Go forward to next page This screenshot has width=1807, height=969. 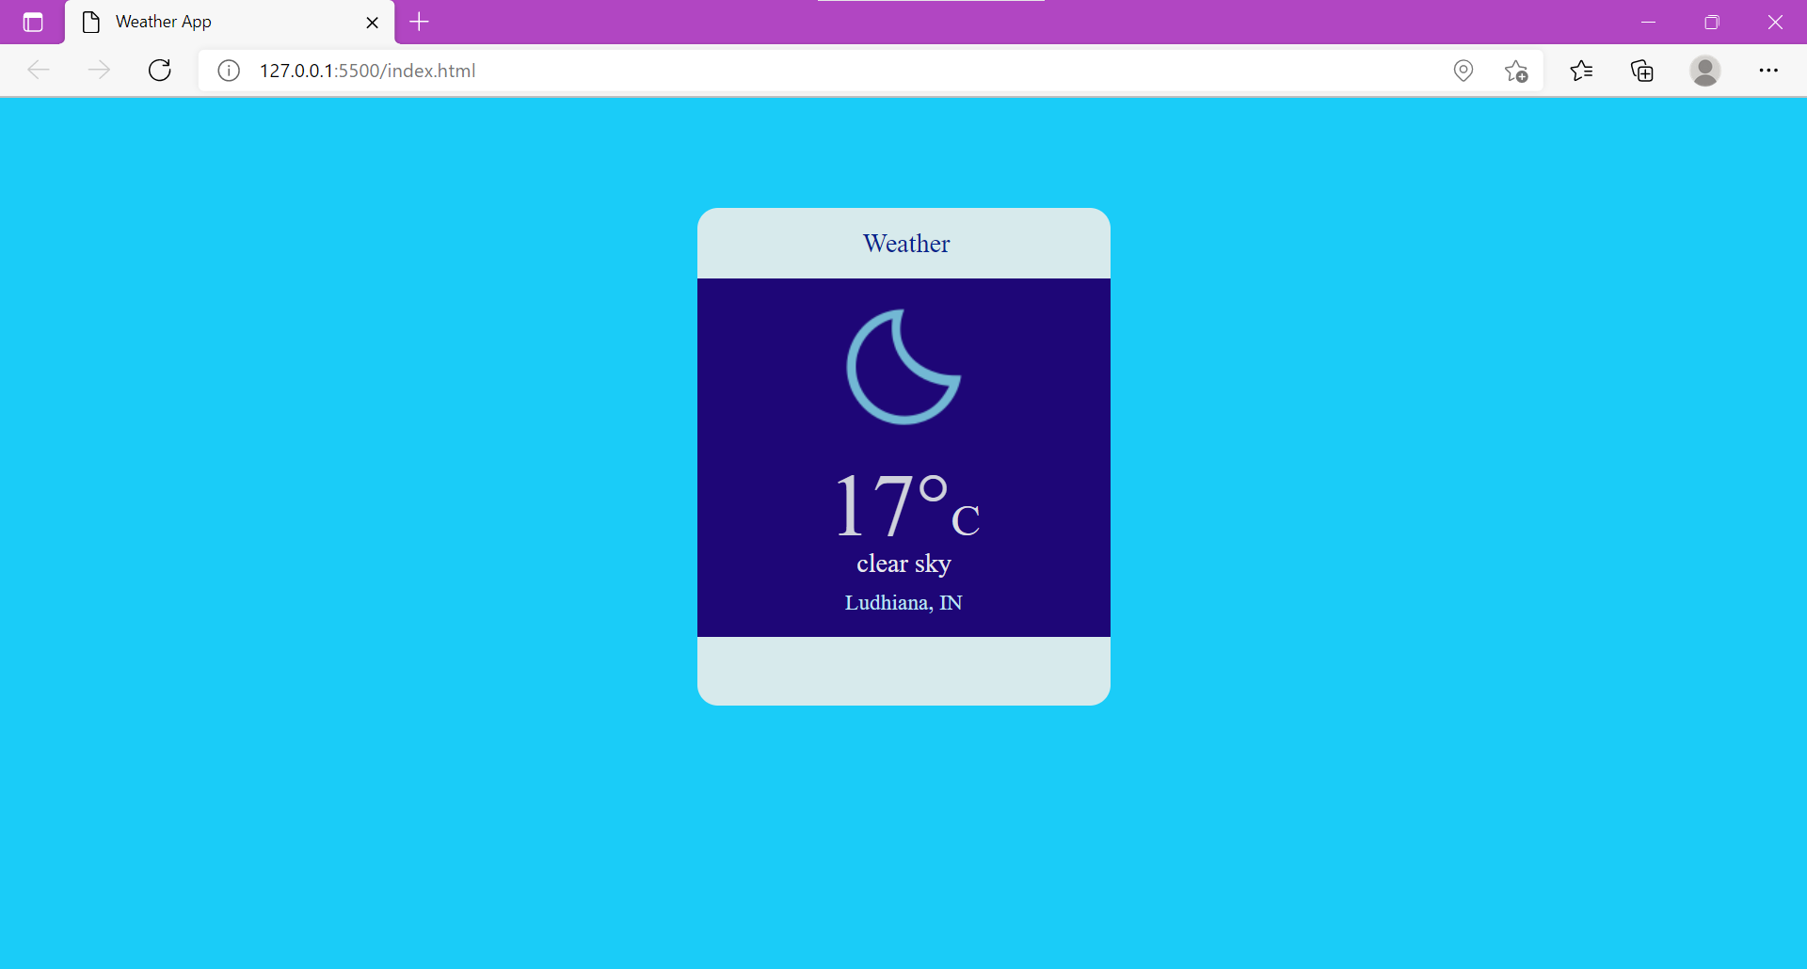(99, 71)
